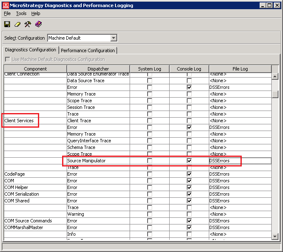The width and height of the screenshot is (283, 252).
Task: Open the Tools menu
Action: tap(21, 14)
